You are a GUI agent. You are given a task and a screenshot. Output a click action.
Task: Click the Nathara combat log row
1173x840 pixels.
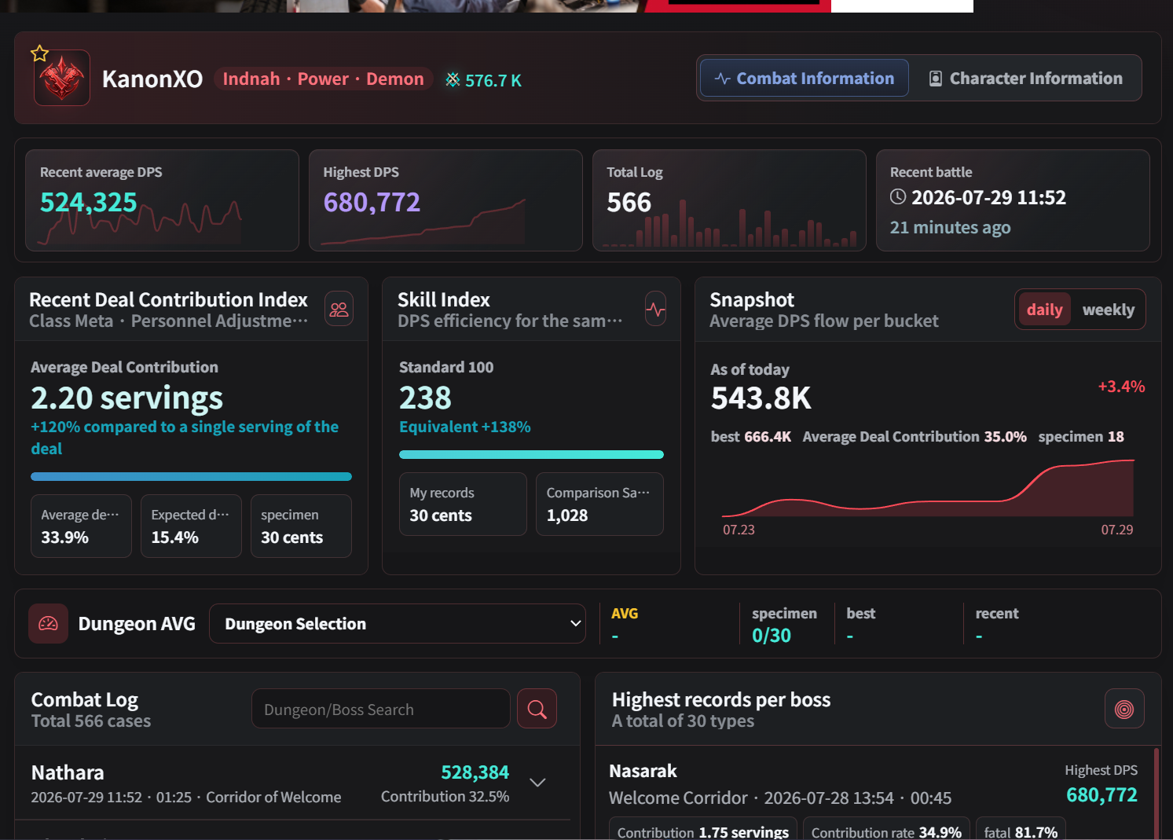(x=292, y=783)
